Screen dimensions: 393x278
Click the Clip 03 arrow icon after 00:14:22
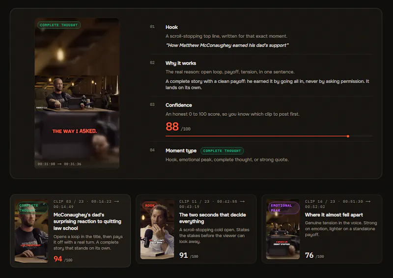[x=116, y=201]
